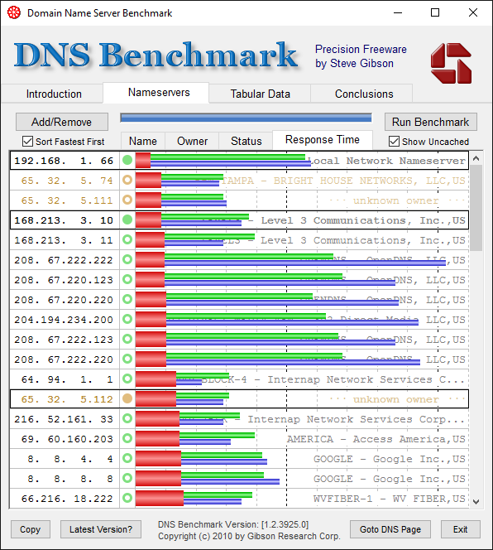Click the status ring for 168.213.3.11
Image resolution: width=493 pixels, height=550 pixels.
click(127, 239)
